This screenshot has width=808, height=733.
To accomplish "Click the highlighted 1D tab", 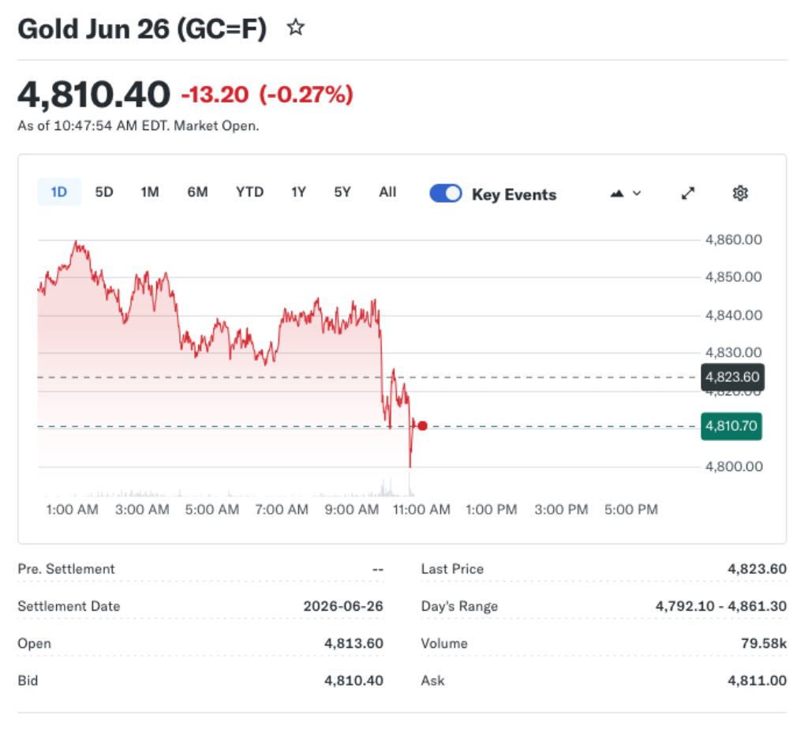I will pyautogui.click(x=58, y=192).
